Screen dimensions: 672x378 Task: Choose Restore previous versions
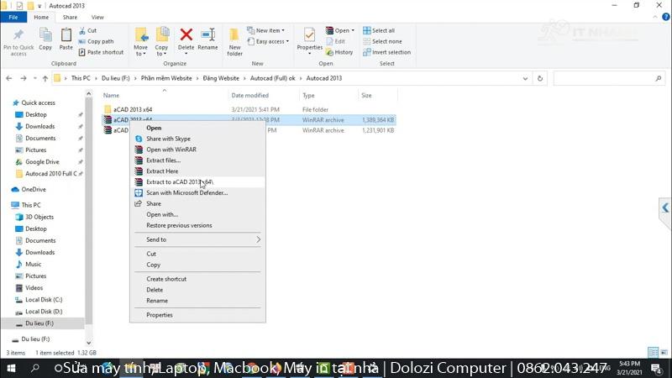[x=179, y=225]
